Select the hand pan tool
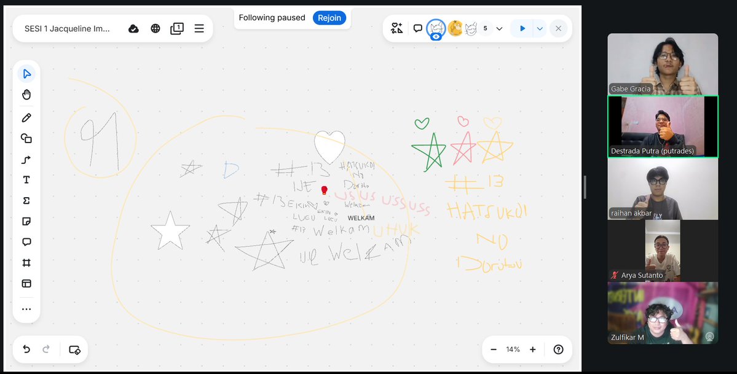Viewport: 737px width, 374px height. pos(26,95)
